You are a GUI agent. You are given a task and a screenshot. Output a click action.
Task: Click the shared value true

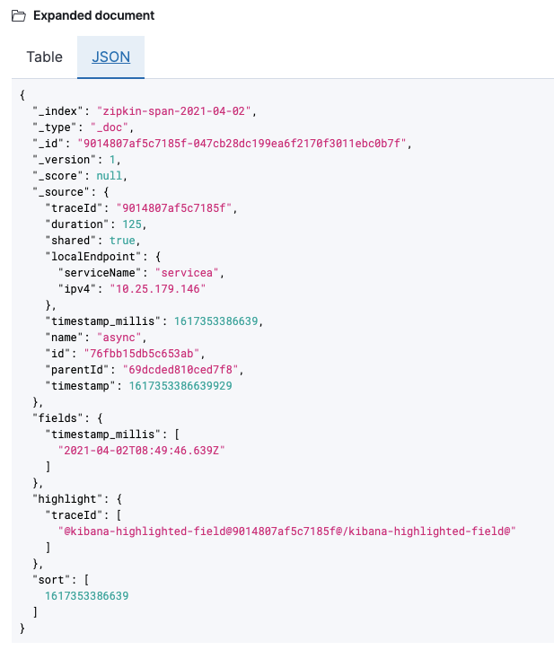click(x=122, y=241)
